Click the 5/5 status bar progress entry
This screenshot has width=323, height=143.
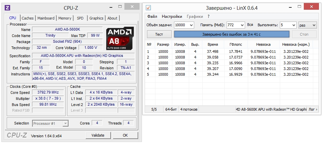pos(154,109)
